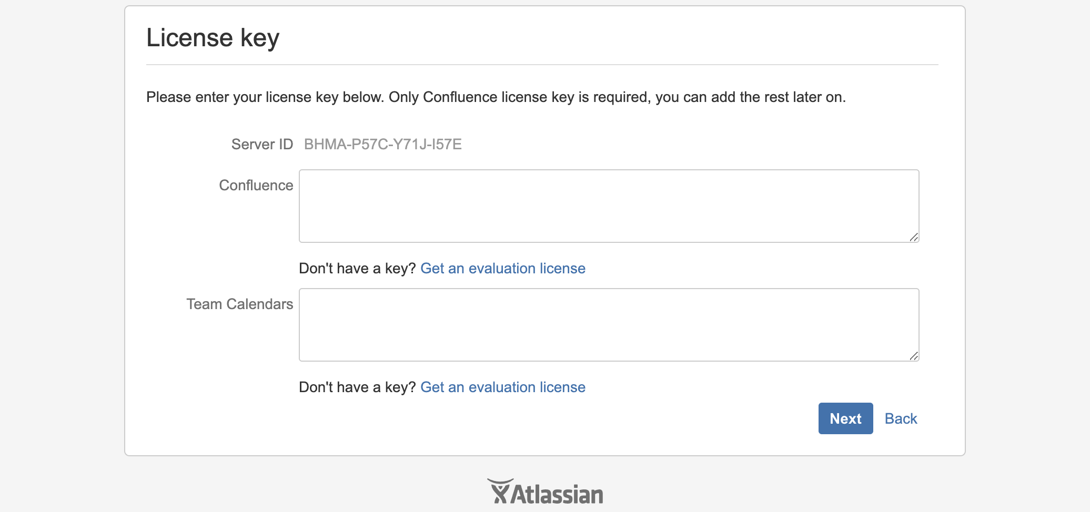Image resolution: width=1090 pixels, height=512 pixels.
Task: Focus the Team Calendars license key field
Action: coord(609,325)
